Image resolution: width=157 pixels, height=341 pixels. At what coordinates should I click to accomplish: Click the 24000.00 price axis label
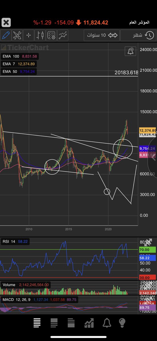coord(148,50)
